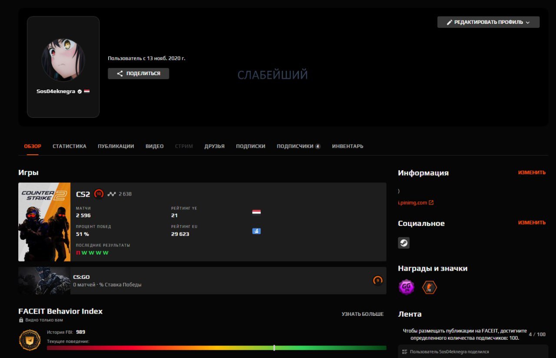556x358 pixels.
Task: Click the CS2 level 10 skill icon
Action: [x=99, y=194]
